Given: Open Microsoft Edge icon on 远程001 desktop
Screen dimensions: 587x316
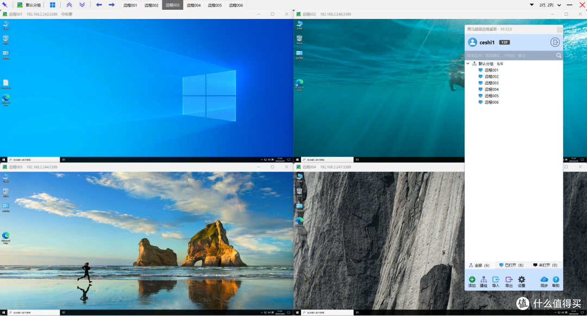Looking at the screenshot, I should (x=5, y=100).
